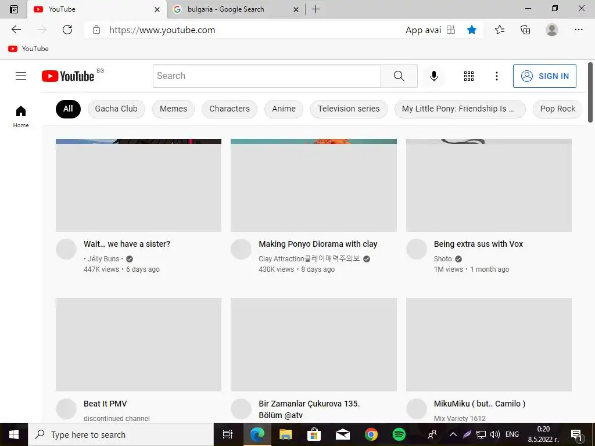This screenshot has height=446, width=595.
Task: Install the app via App available icon
Action: point(451,30)
